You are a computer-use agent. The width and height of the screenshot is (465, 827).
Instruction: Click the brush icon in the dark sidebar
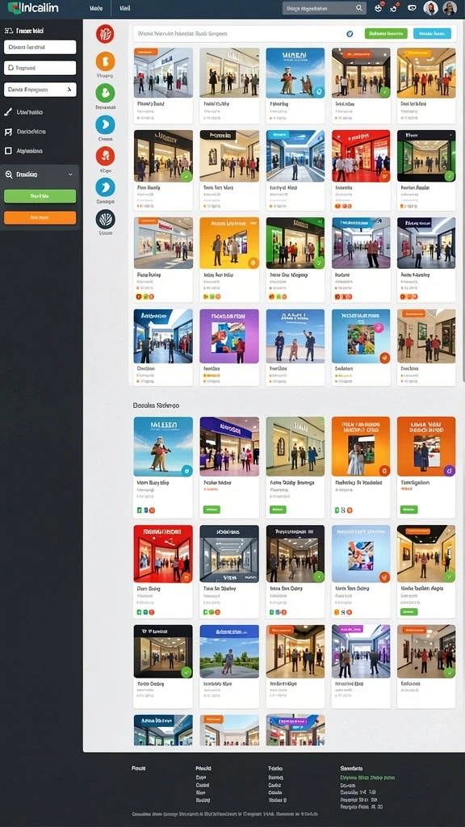pos(8,111)
